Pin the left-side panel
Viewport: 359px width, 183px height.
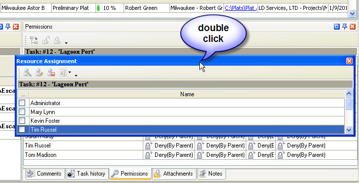point(8,27)
